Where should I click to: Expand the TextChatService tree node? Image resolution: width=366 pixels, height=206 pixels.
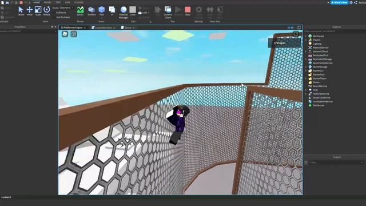click(306, 94)
